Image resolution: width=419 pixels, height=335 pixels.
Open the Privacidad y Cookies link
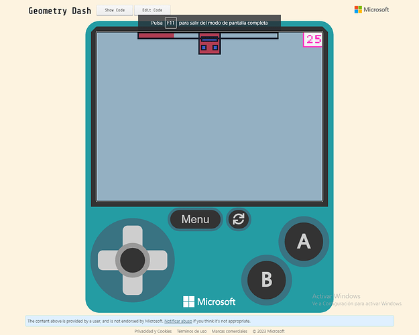[153, 331]
